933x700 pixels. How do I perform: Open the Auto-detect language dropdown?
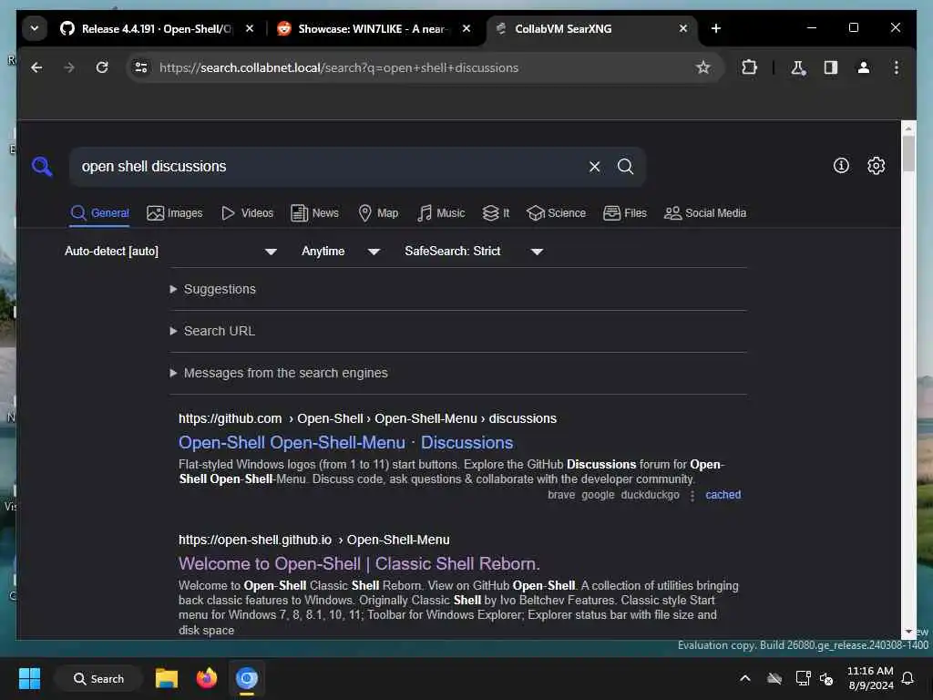pyautogui.click(x=170, y=252)
